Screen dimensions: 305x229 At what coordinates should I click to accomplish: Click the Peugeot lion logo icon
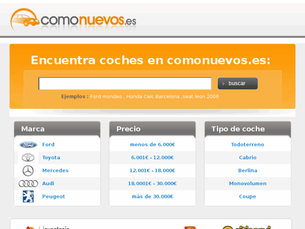(28, 197)
